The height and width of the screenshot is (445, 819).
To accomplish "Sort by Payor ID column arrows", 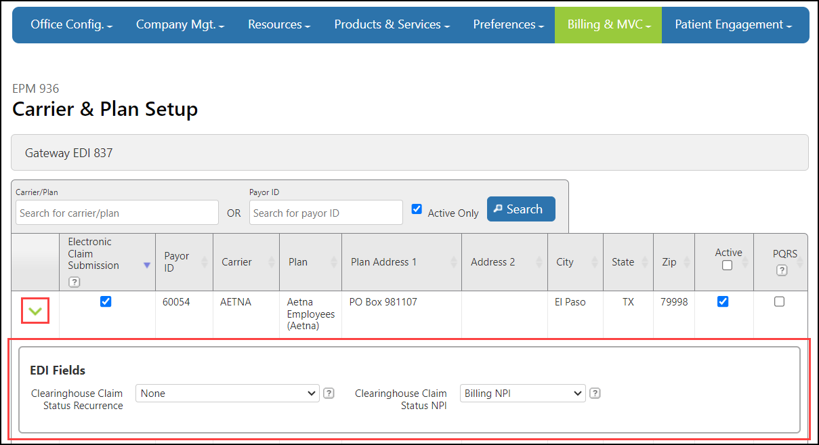I will click(205, 262).
